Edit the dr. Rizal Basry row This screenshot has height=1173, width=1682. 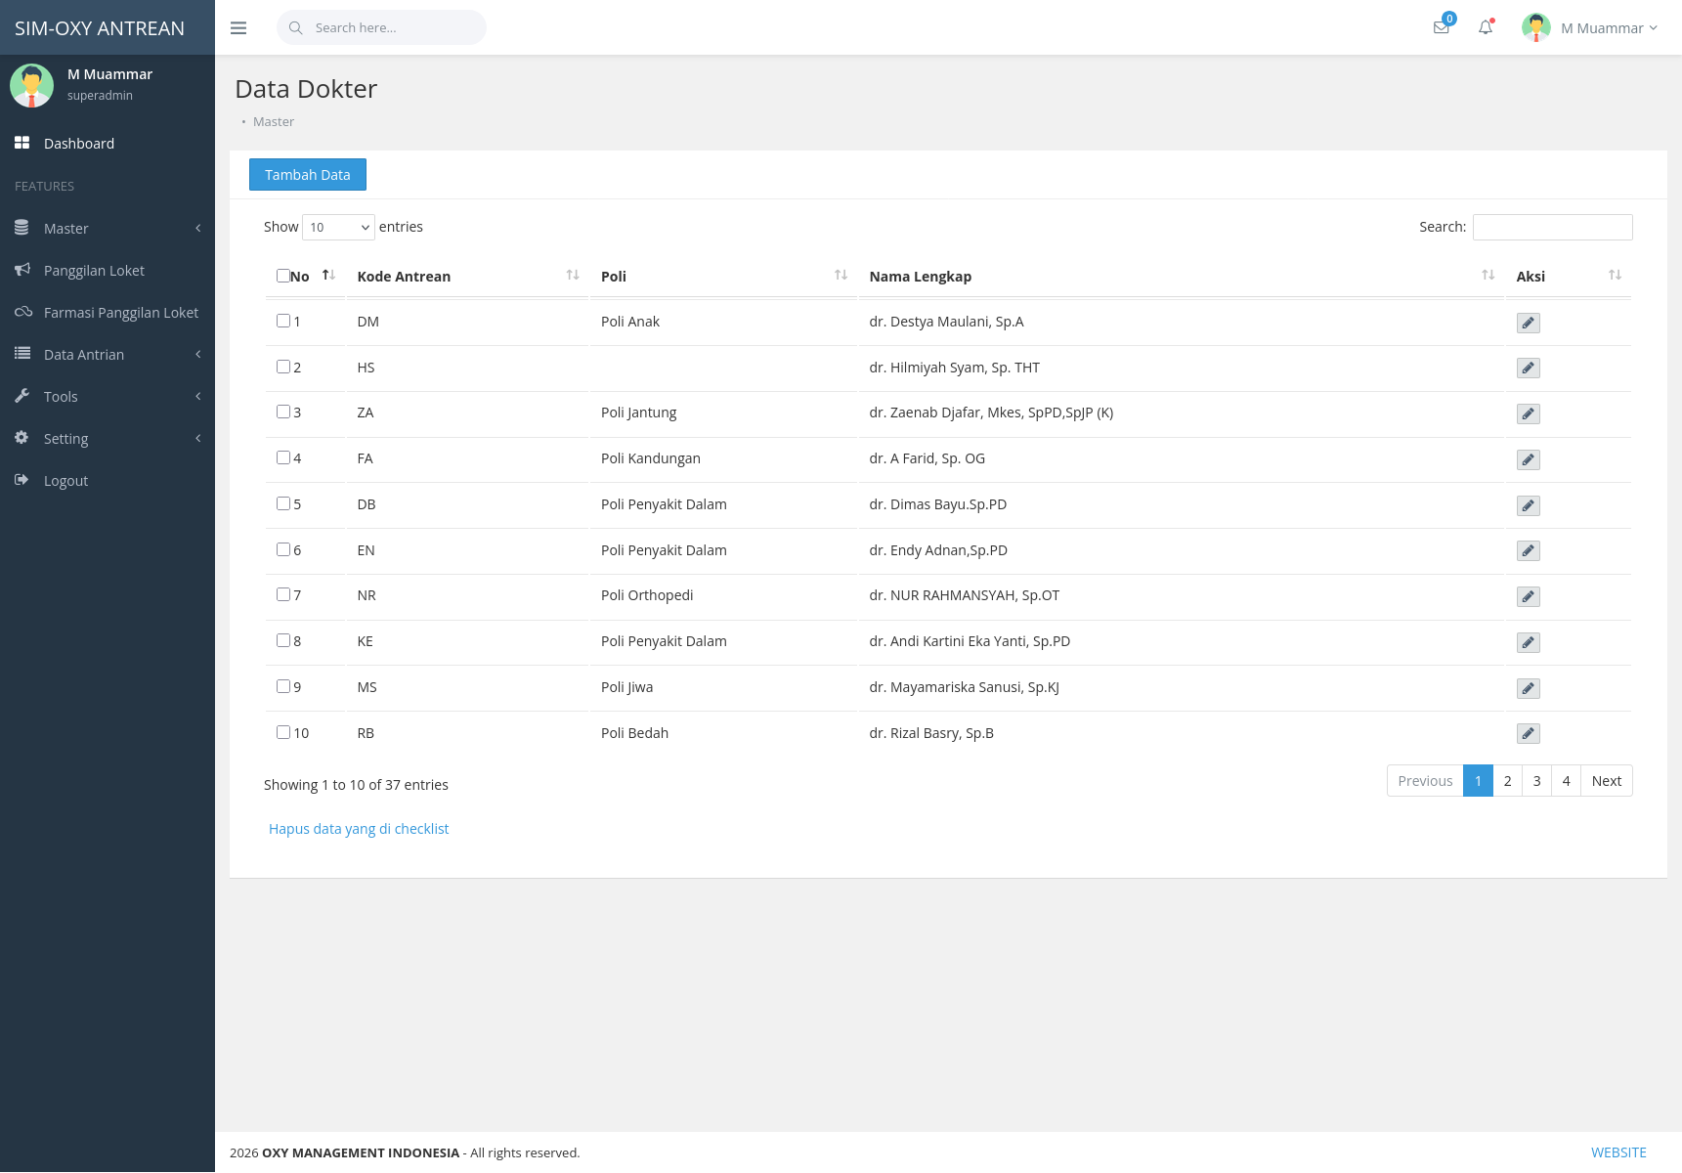coord(1529,734)
